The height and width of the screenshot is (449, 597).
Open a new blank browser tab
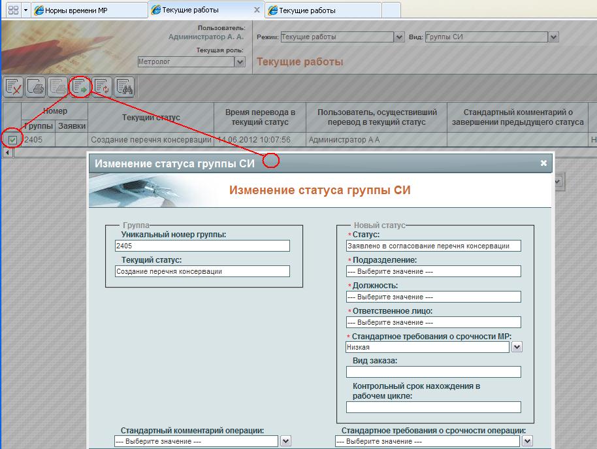(x=391, y=10)
